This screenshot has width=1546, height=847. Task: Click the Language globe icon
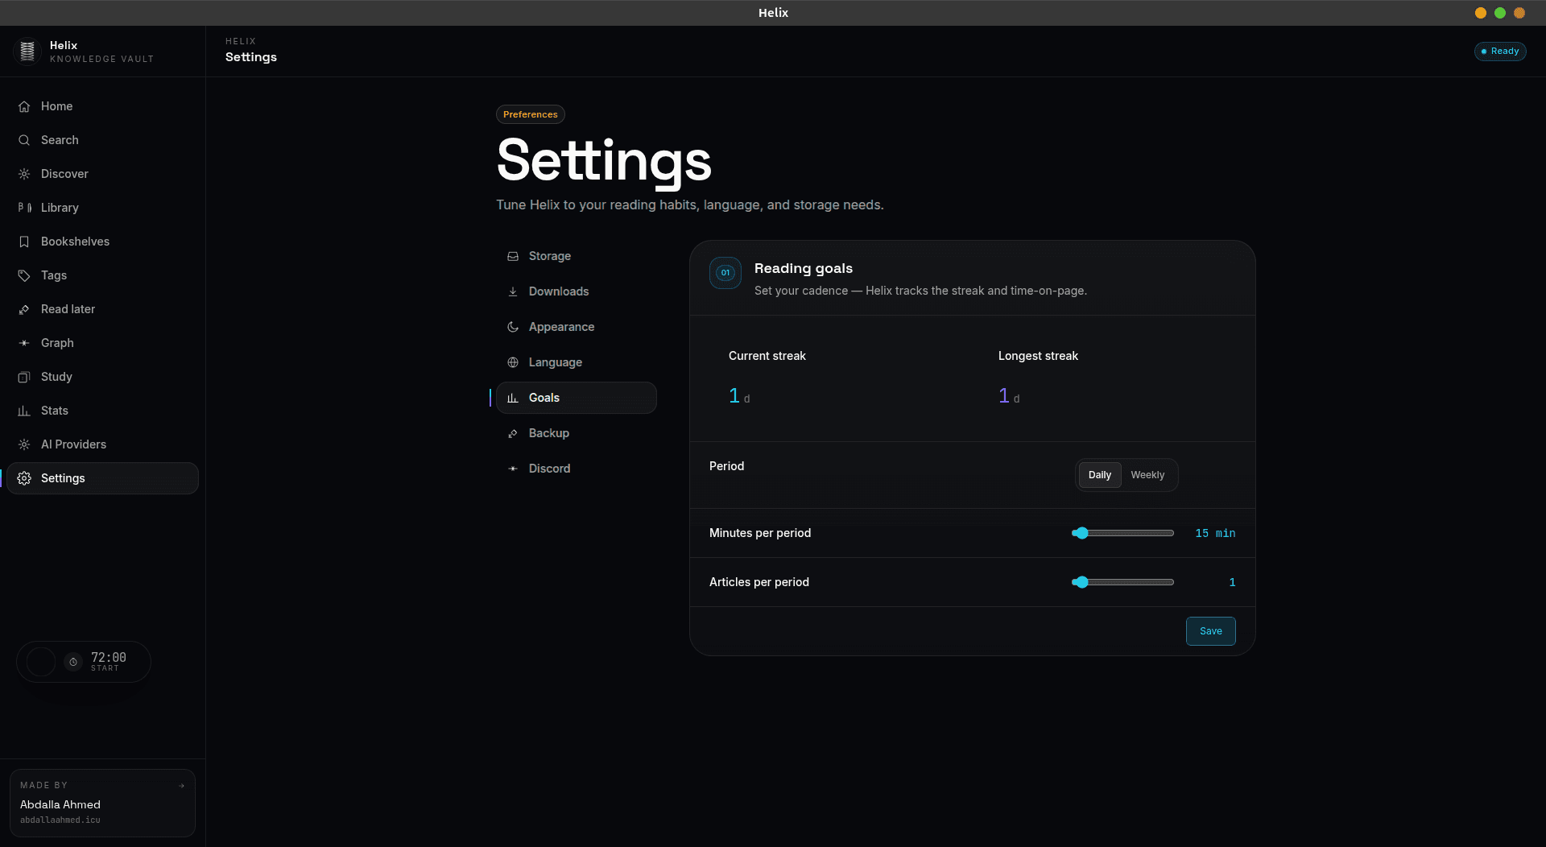(513, 362)
